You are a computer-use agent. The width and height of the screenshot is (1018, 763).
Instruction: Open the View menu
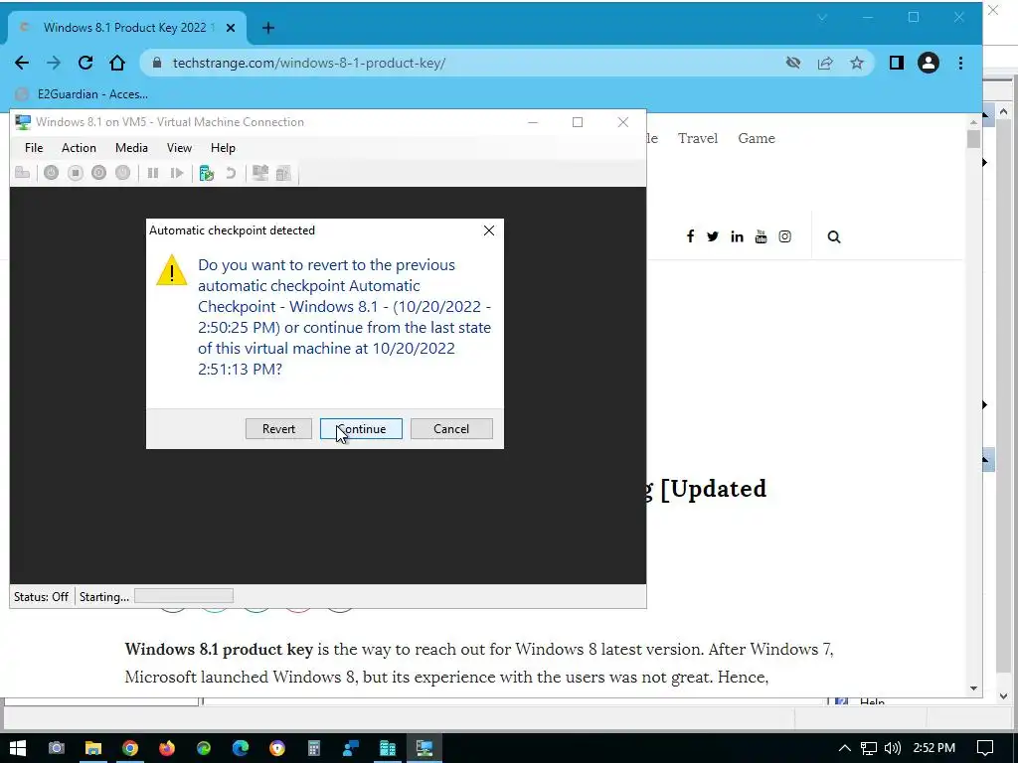(179, 148)
